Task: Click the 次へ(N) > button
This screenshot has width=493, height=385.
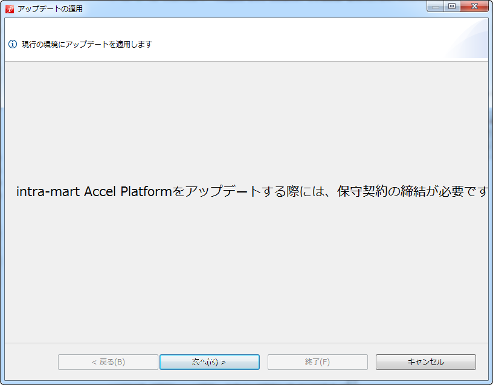Action: (x=210, y=362)
